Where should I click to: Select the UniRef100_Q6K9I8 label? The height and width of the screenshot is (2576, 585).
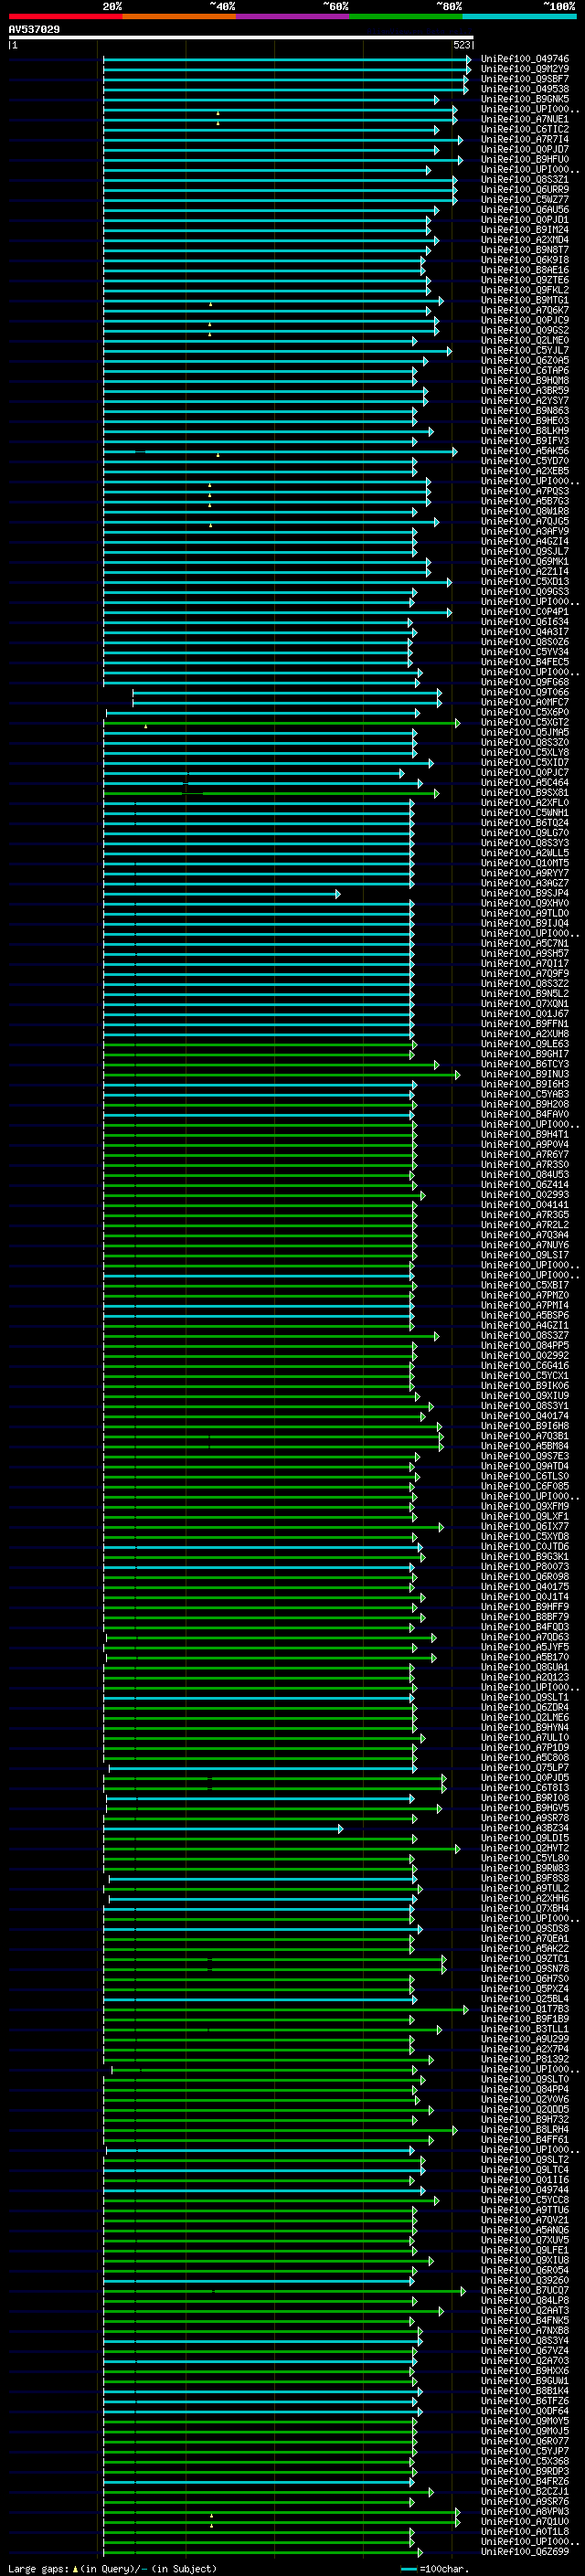pos(525,260)
